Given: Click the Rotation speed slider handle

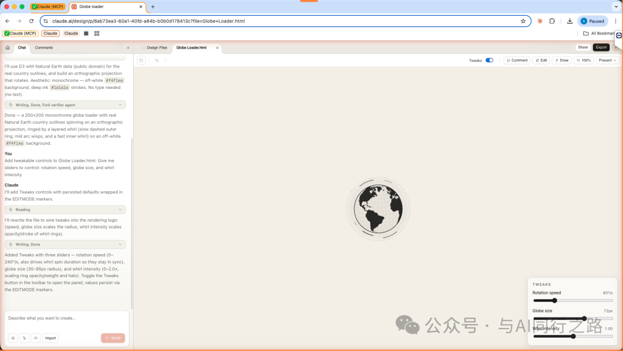Looking at the screenshot, I should (x=554, y=300).
